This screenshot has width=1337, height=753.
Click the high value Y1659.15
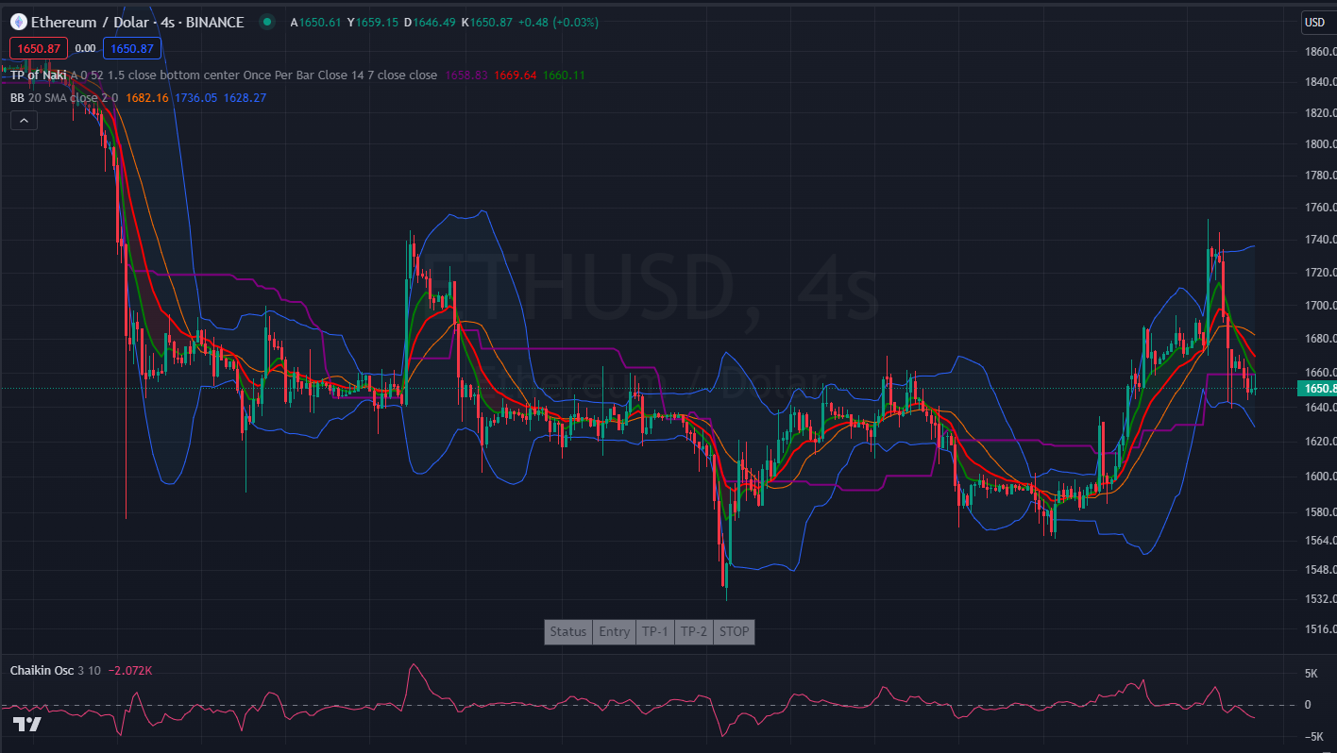tap(372, 22)
